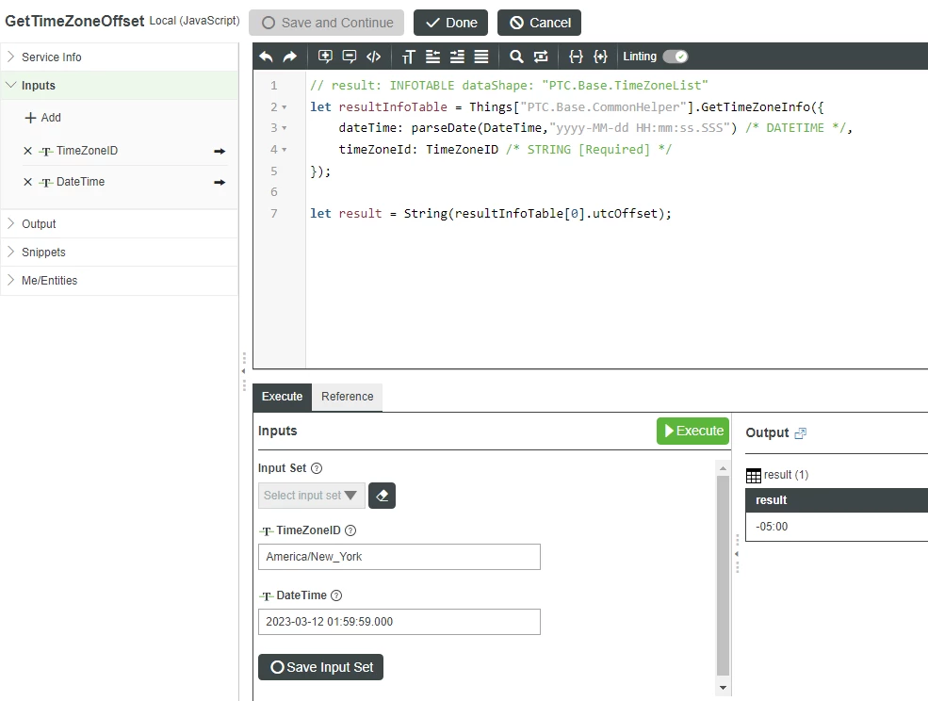The height and width of the screenshot is (701, 928).
Task: Fold code at line 4
Action: [285, 150]
